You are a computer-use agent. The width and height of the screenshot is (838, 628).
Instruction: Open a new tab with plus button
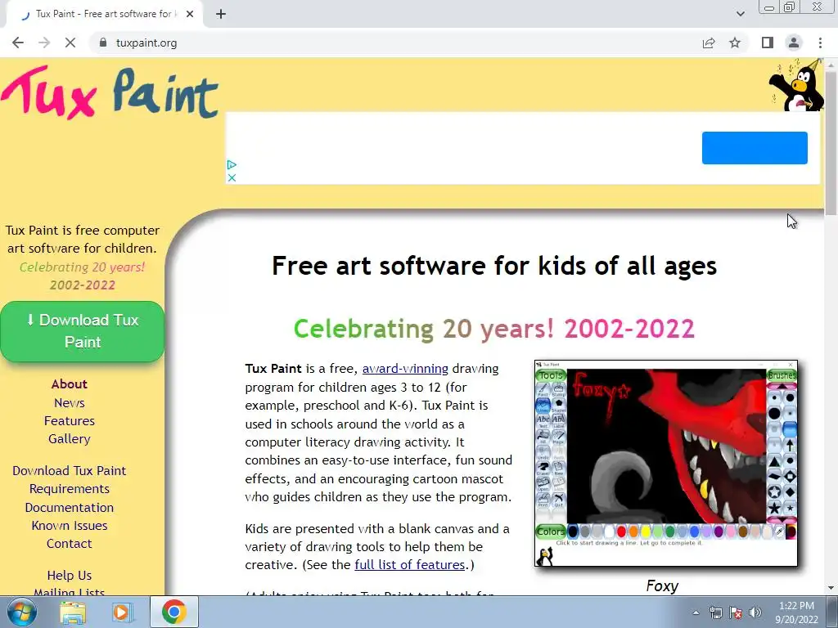coord(221,14)
